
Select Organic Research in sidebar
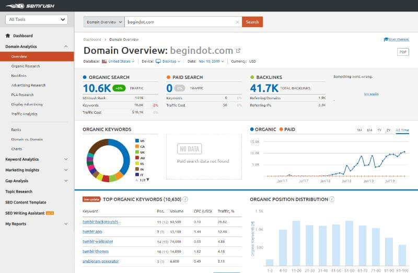click(x=26, y=66)
